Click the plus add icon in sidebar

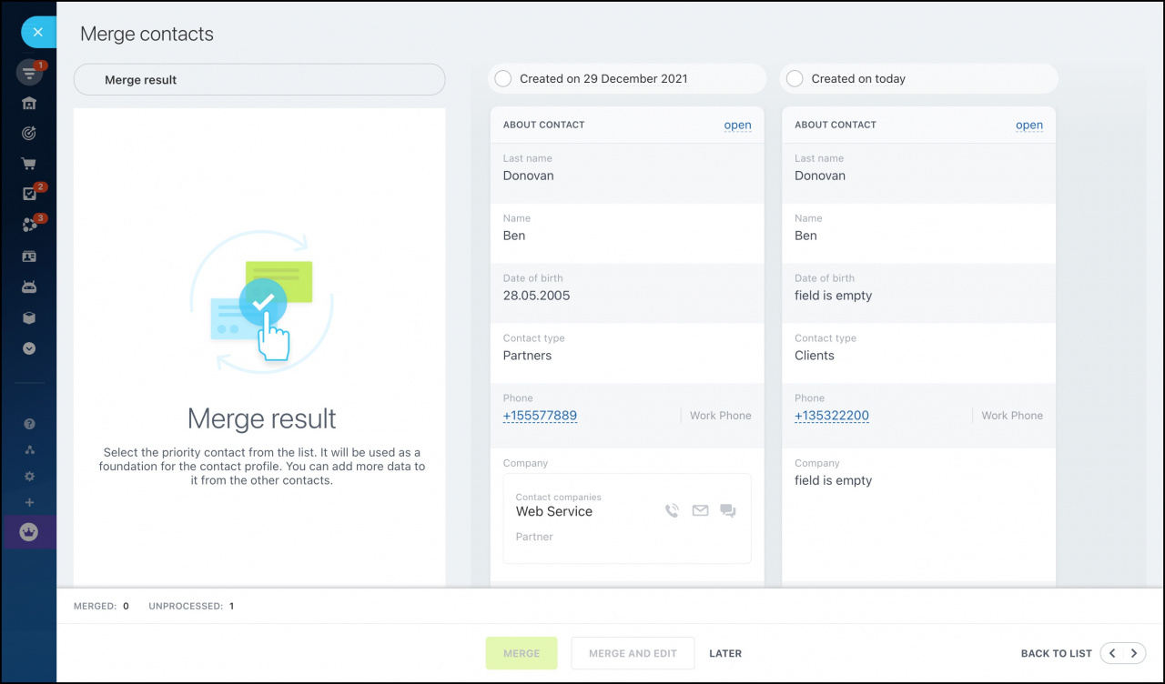[29, 502]
